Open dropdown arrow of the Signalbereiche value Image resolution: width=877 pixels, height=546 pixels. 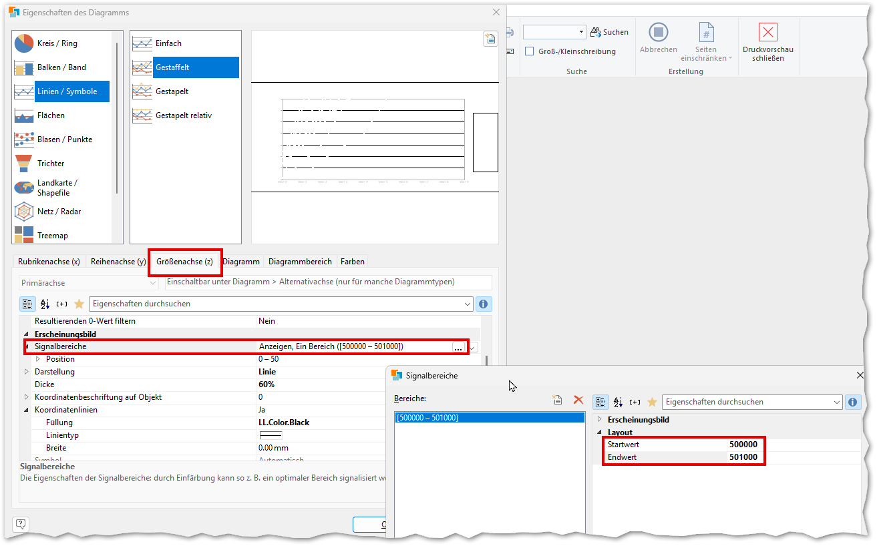(x=473, y=347)
